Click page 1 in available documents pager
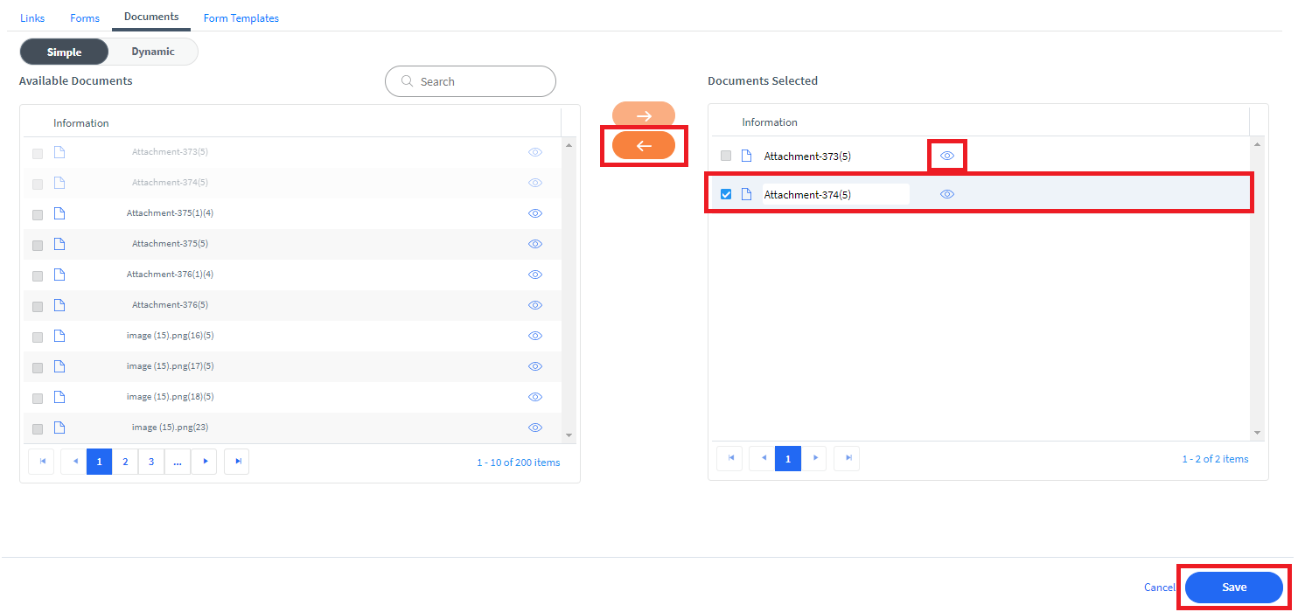The height and width of the screenshot is (612, 1298). (99, 462)
